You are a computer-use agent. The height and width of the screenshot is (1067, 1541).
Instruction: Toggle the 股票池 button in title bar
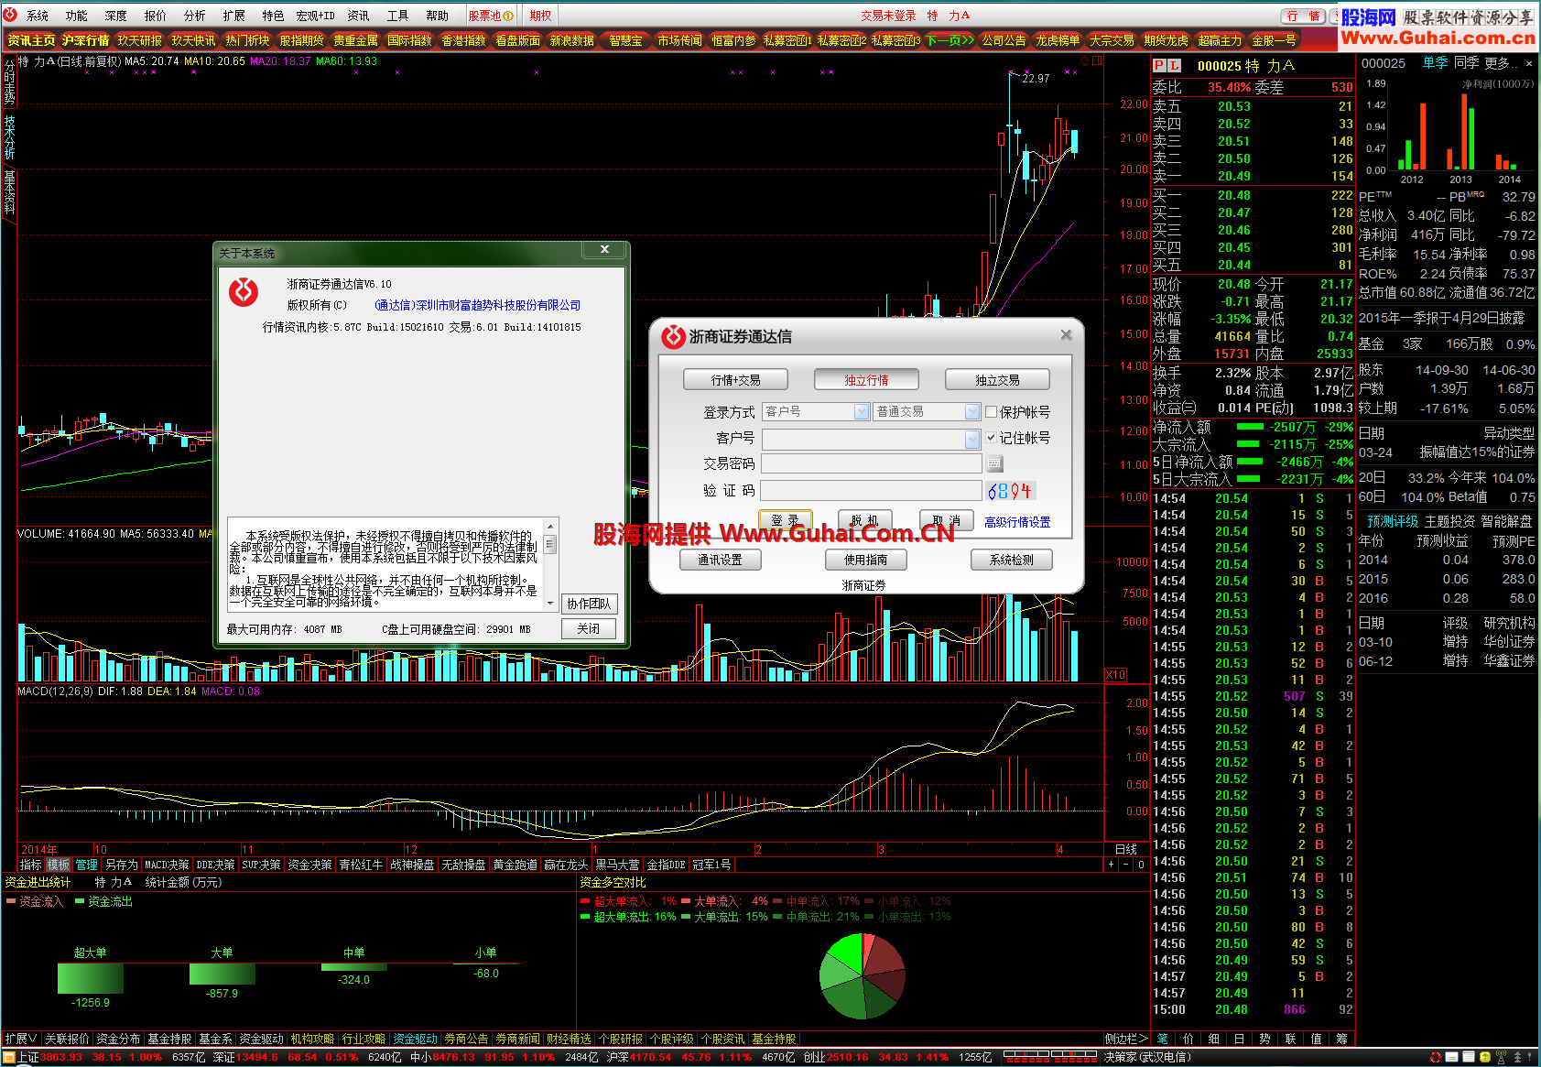[x=491, y=16]
